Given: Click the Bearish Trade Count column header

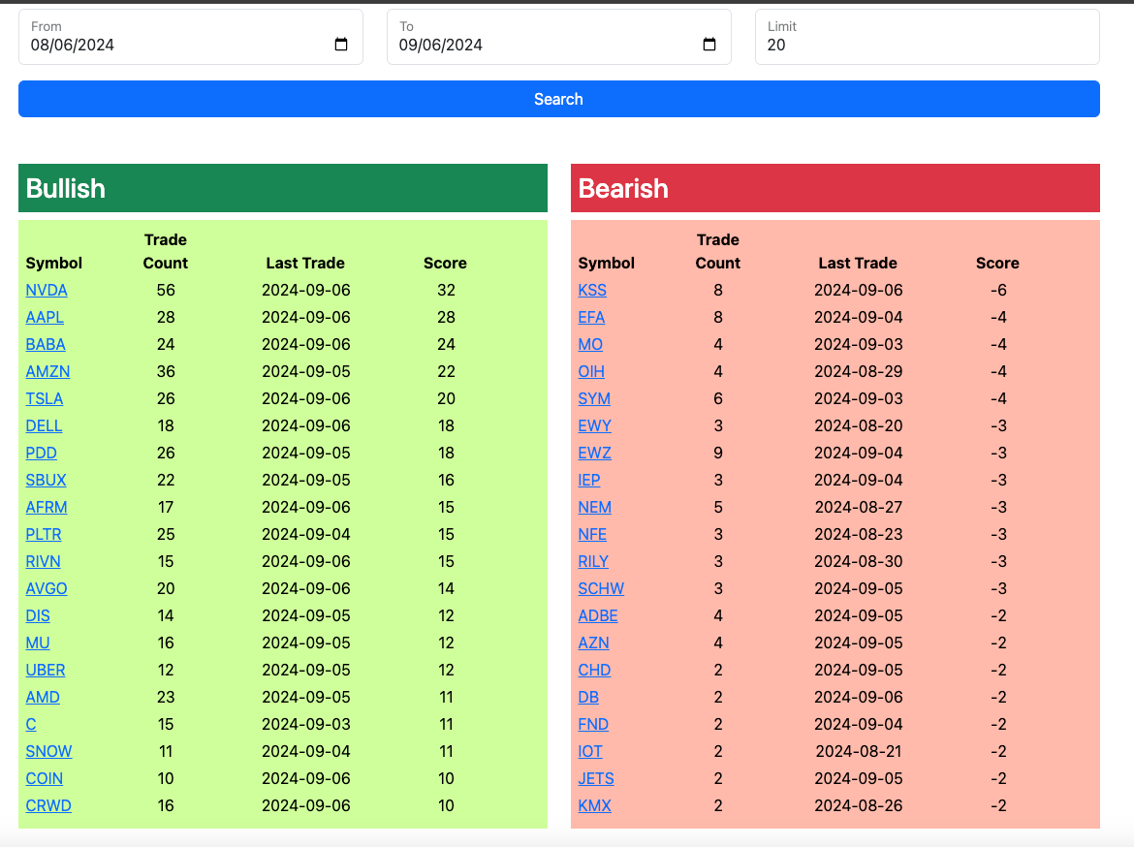Looking at the screenshot, I should tap(717, 251).
